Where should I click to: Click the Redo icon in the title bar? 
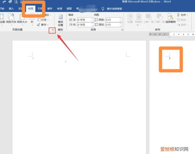(4, 2)
